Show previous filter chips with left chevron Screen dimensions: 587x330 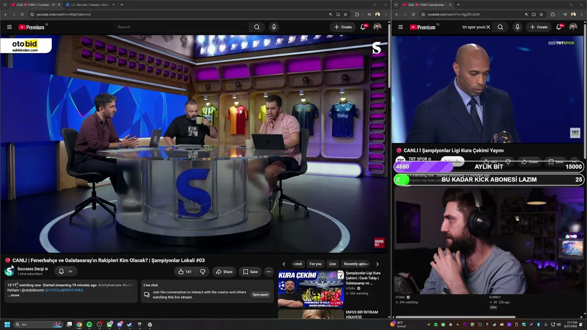click(284, 264)
